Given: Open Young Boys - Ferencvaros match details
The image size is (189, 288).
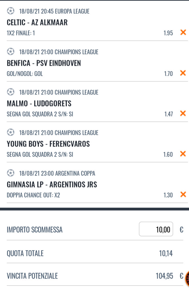Looking at the screenshot, I should point(48,144).
